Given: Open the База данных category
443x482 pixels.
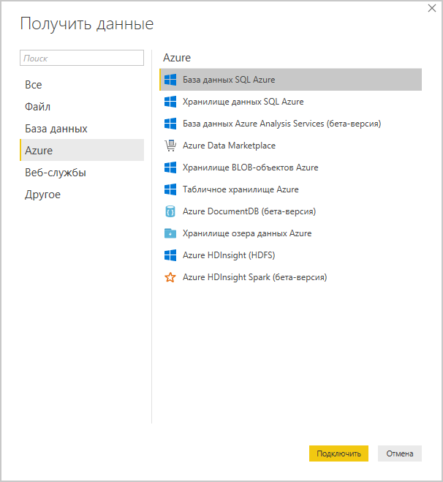Looking at the screenshot, I should pyautogui.click(x=82, y=129).
